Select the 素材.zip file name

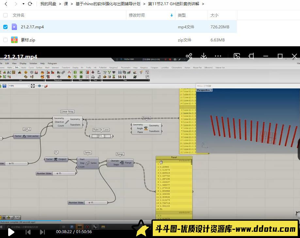[28, 40]
